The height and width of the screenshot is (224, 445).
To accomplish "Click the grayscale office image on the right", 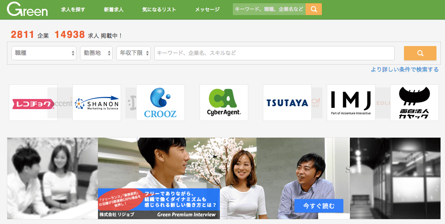I will click(395, 178).
